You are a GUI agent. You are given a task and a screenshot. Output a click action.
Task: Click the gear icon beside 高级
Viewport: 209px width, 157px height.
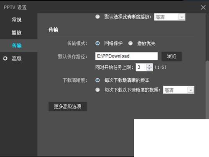(5, 58)
